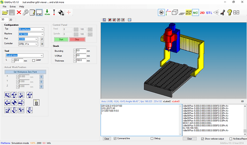
Task: Toggle the NC view toolbar button
Action: [195, 13]
